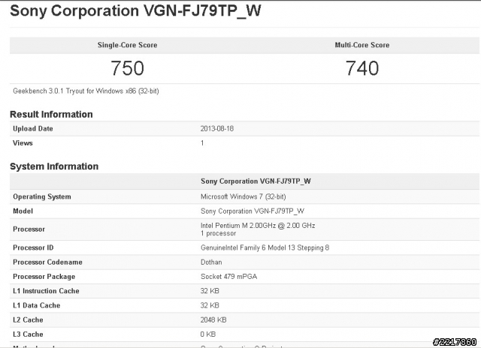Click the Operating System label

tap(42, 196)
